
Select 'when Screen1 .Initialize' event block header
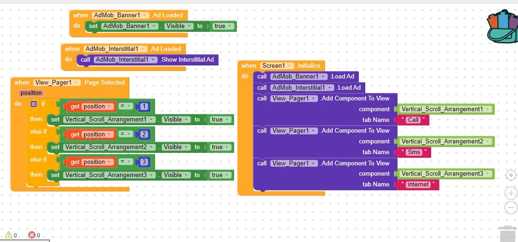click(x=281, y=65)
